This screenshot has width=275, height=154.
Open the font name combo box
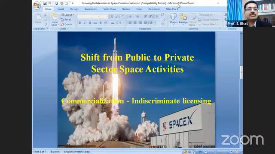(x=89, y=17)
